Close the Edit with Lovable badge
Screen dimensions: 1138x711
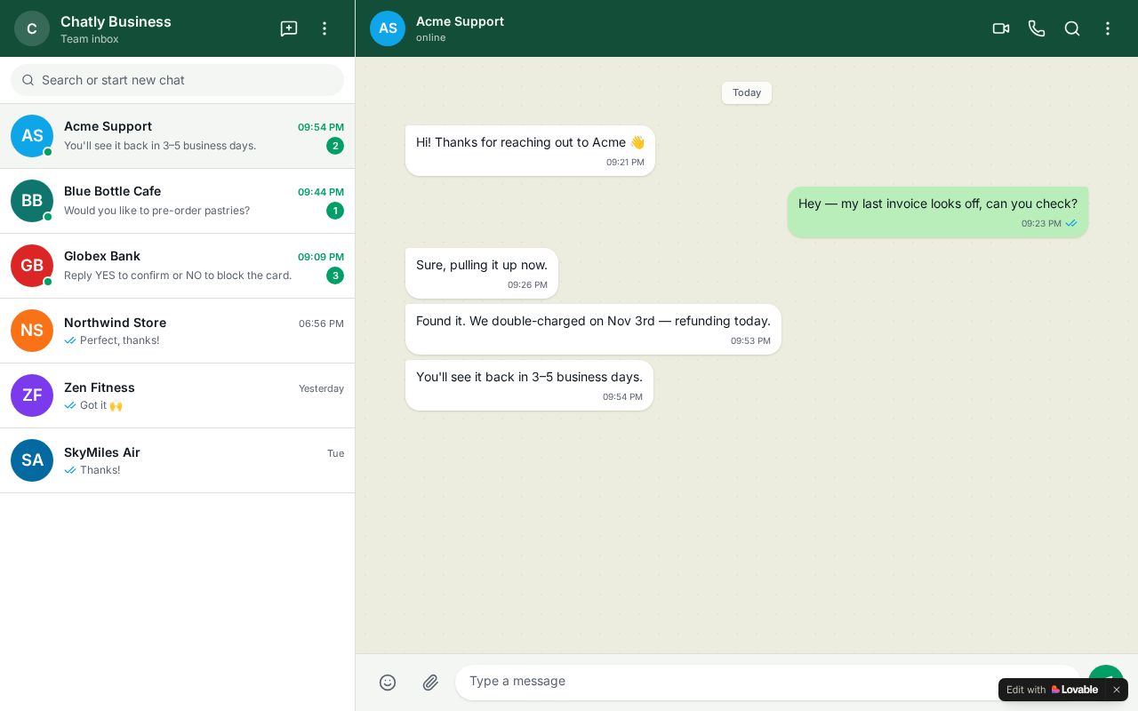coord(1117,690)
